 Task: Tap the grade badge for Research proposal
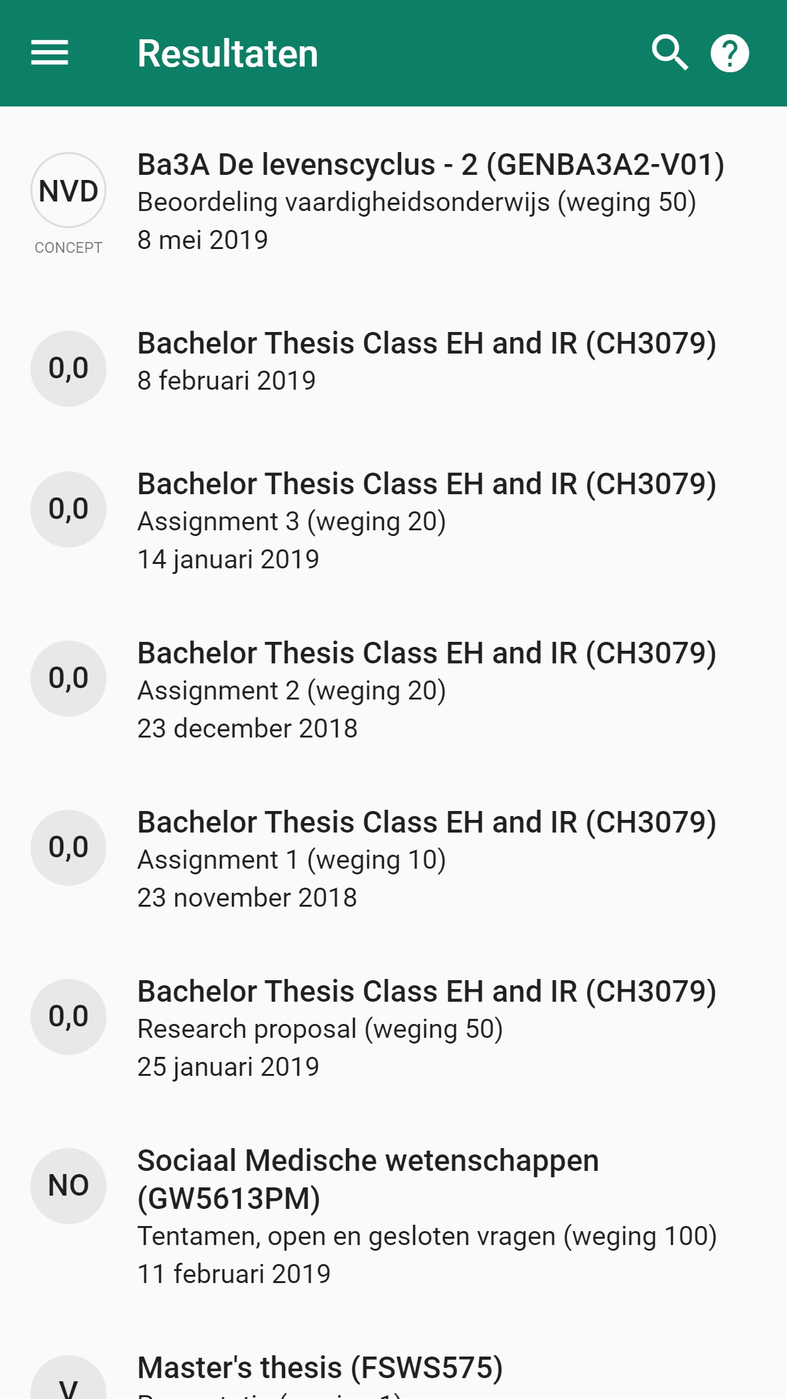(68, 1017)
